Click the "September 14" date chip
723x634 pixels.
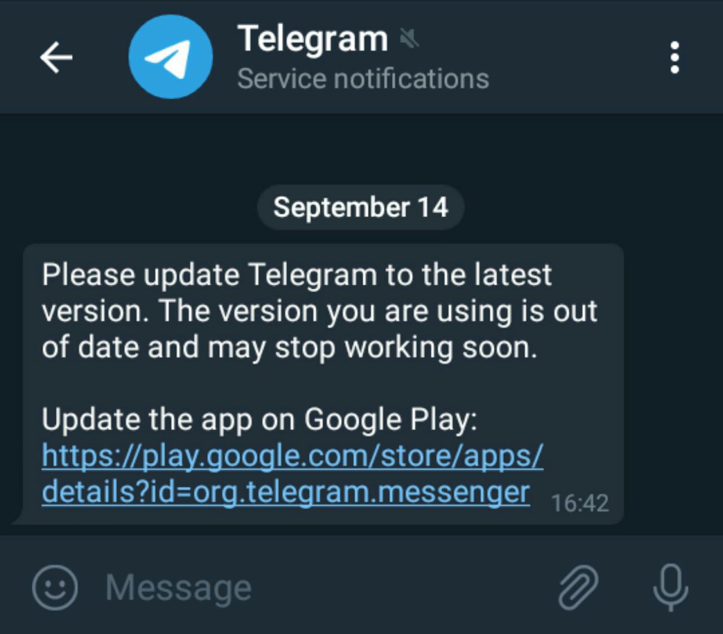pyautogui.click(x=361, y=207)
